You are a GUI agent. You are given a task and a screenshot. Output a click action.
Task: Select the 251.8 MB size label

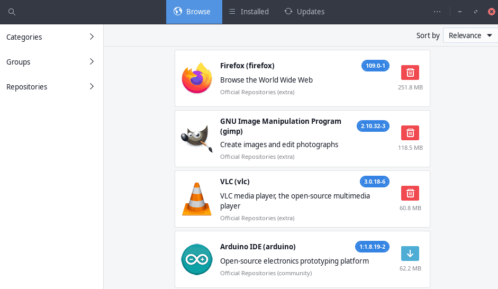[410, 87]
